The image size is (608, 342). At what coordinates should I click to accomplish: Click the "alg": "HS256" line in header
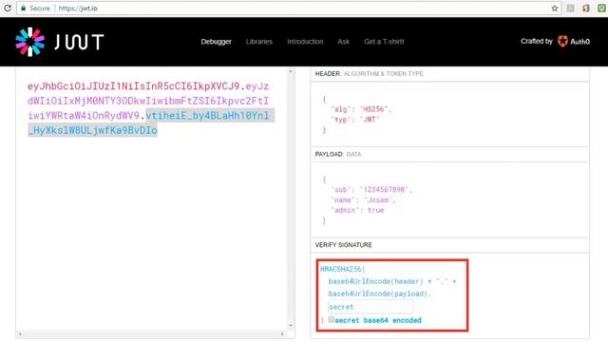click(361, 109)
